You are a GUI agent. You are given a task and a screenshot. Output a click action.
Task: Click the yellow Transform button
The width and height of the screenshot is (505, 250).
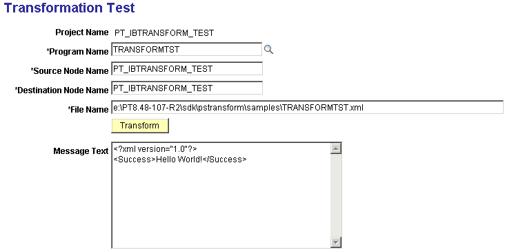point(140,126)
